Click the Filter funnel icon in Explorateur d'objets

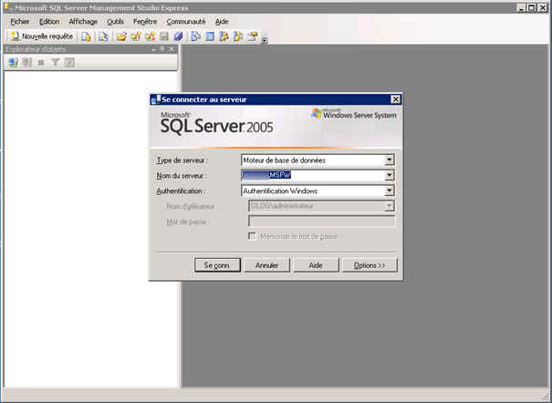(55, 63)
